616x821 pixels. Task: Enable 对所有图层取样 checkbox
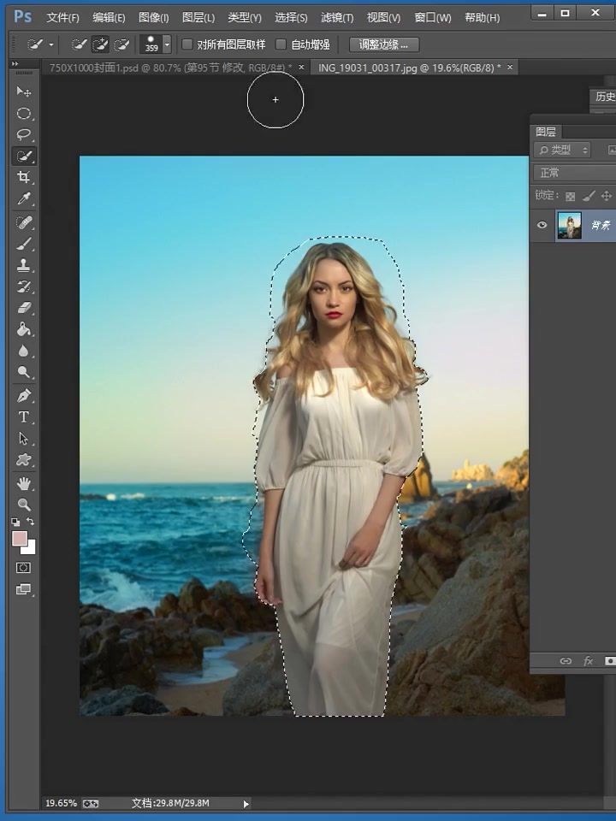(x=187, y=44)
